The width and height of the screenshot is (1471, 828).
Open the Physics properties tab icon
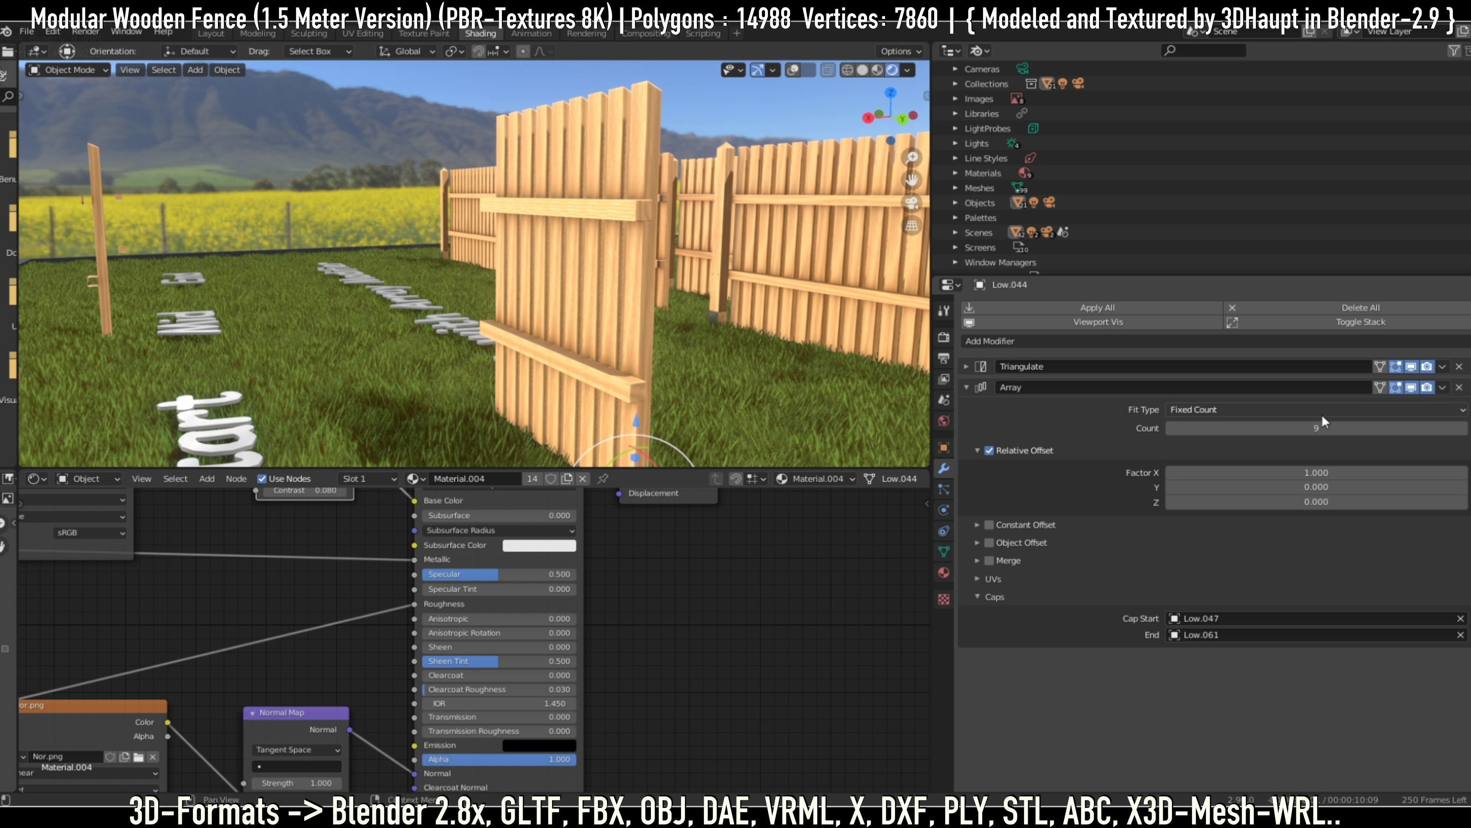pos(943,510)
